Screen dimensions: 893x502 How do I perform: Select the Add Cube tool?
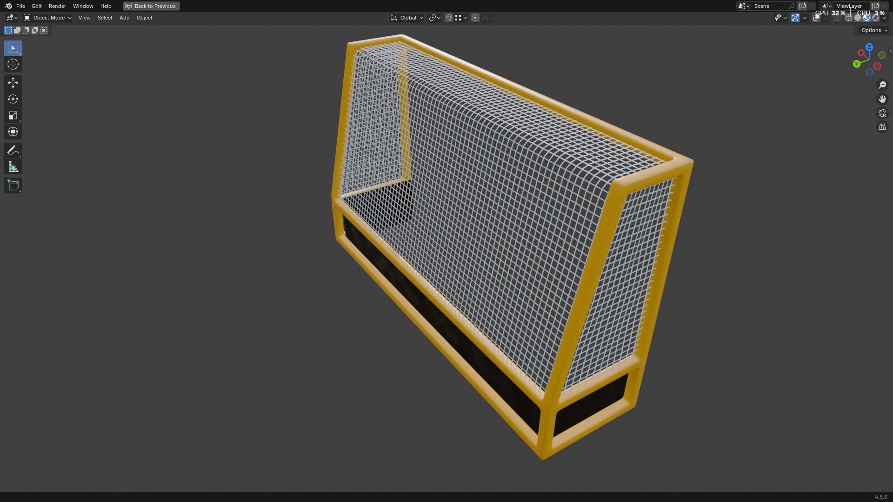pos(13,185)
